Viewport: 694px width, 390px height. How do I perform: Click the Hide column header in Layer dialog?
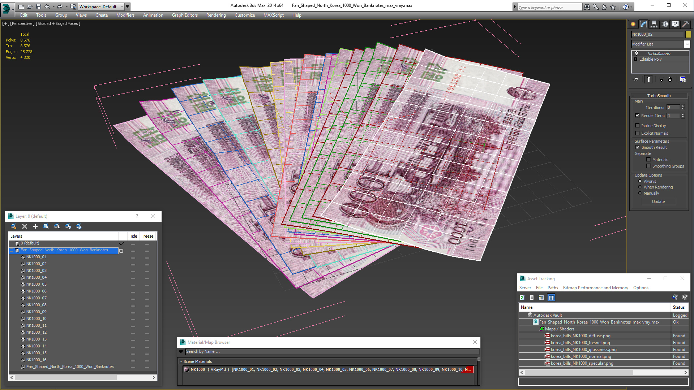point(133,236)
